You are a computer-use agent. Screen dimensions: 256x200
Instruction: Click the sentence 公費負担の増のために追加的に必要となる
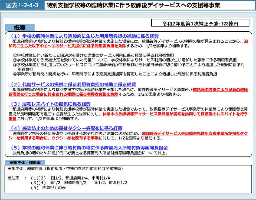click(x=90, y=153)
